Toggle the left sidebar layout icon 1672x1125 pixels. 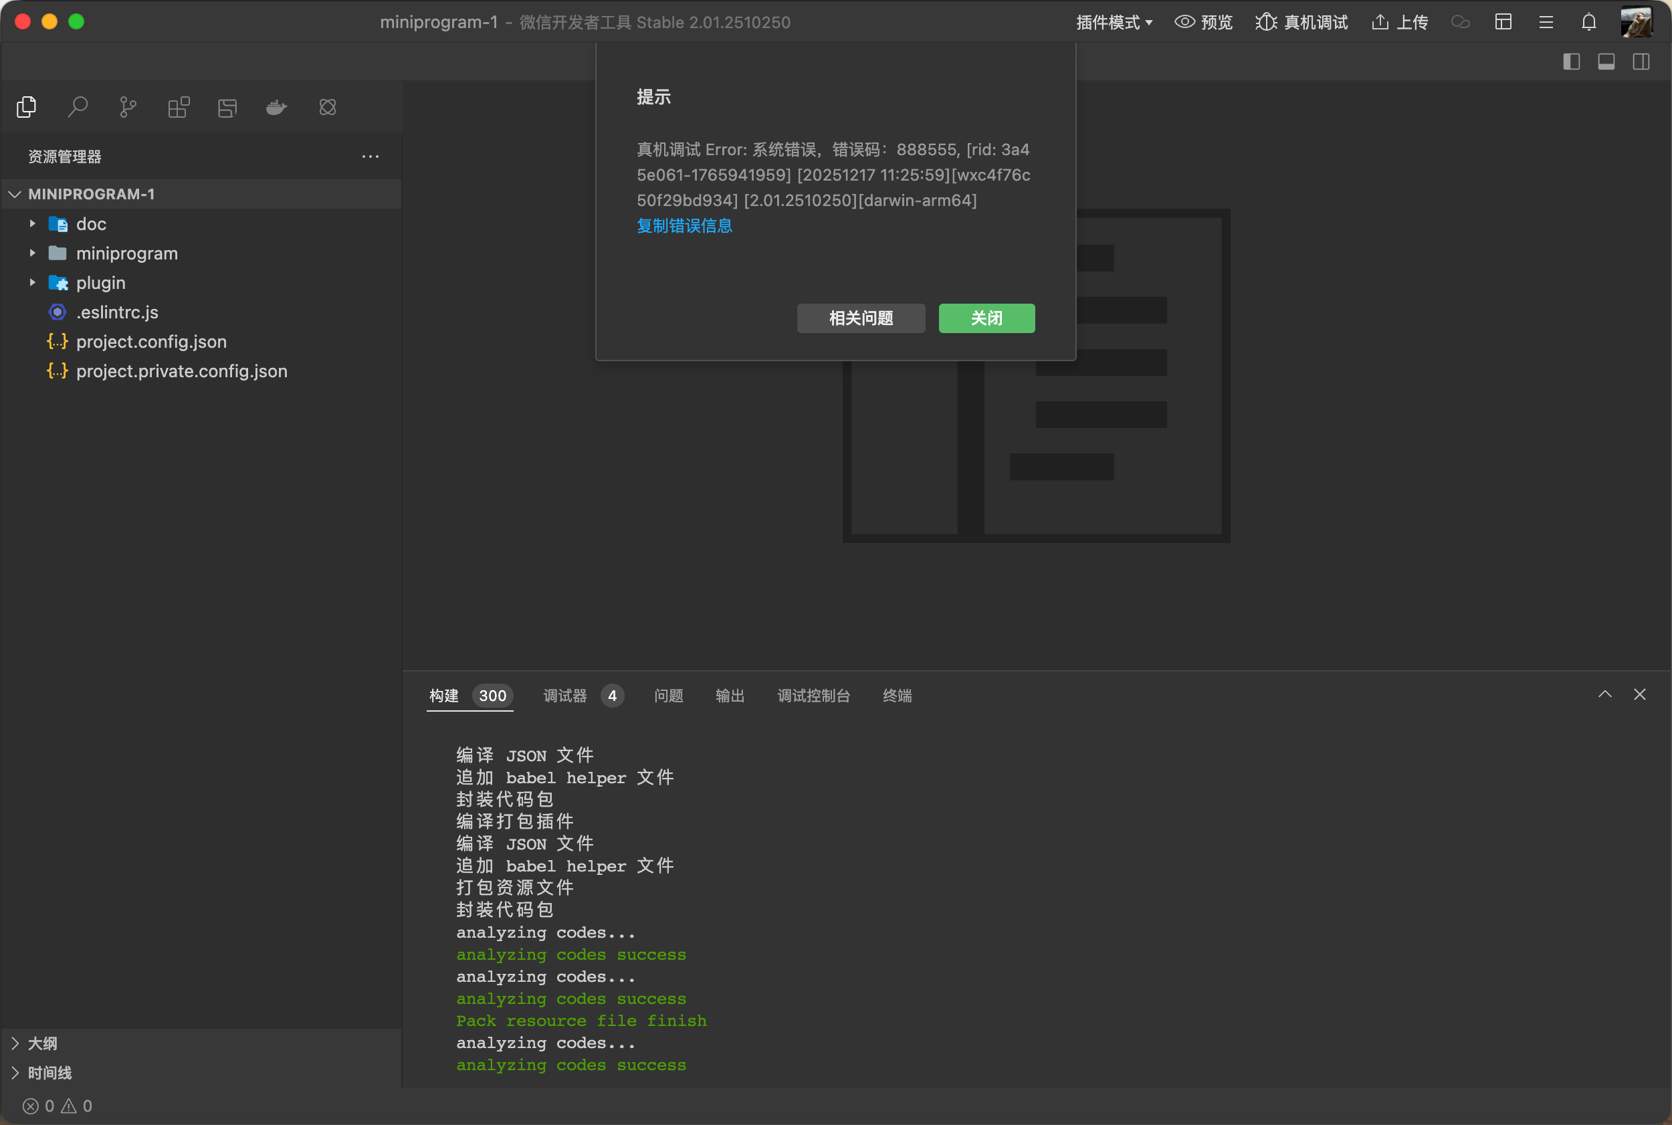pyautogui.click(x=1572, y=62)
